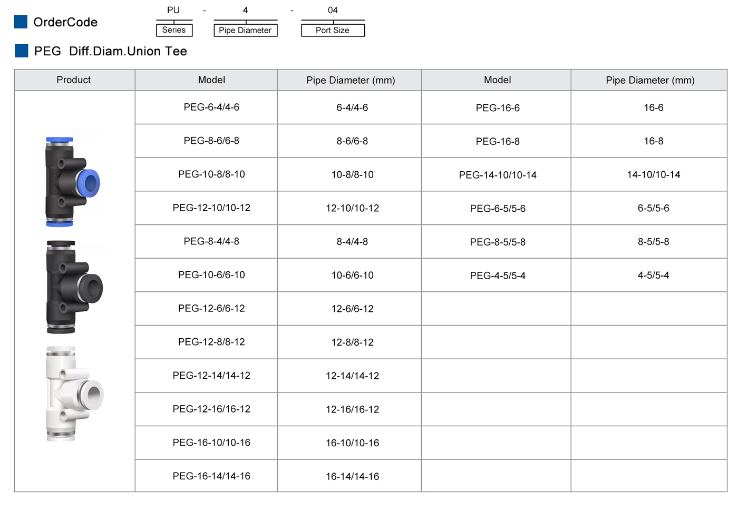Click the 16-8 pipe diameter value
Viewport: 738px width, 511px height.
[x=653, y=141]
